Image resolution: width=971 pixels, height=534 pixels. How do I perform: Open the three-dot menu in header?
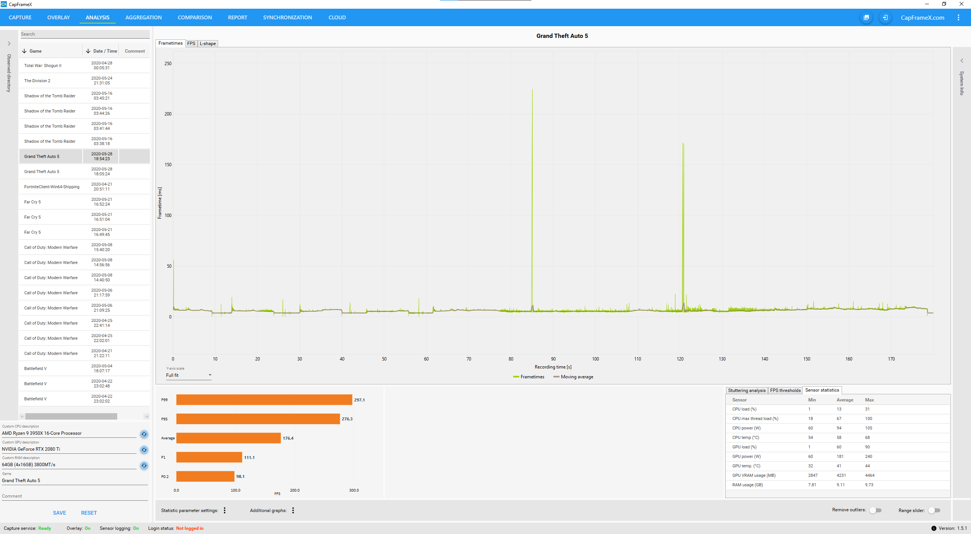pos(958,17)
